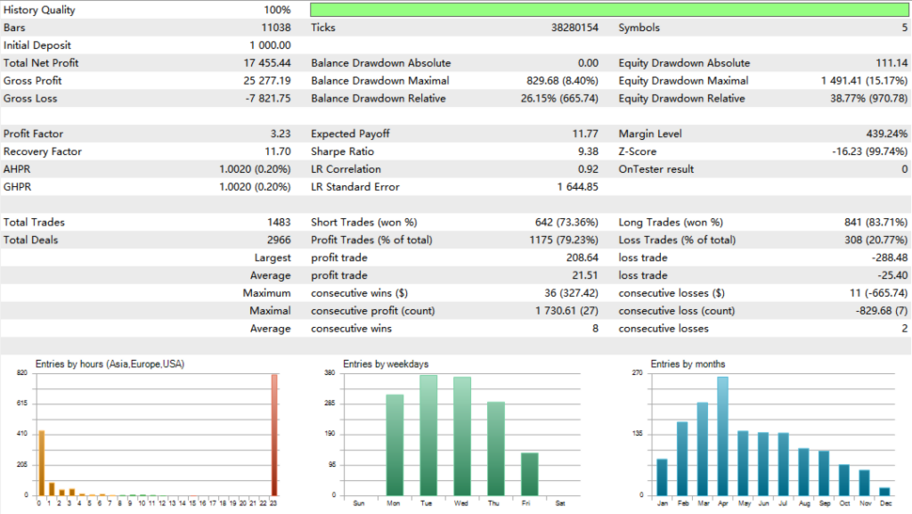The image size is (912, 514).
Task: Click the Gross Profit value 25 277.19
Action: point(267,81)
